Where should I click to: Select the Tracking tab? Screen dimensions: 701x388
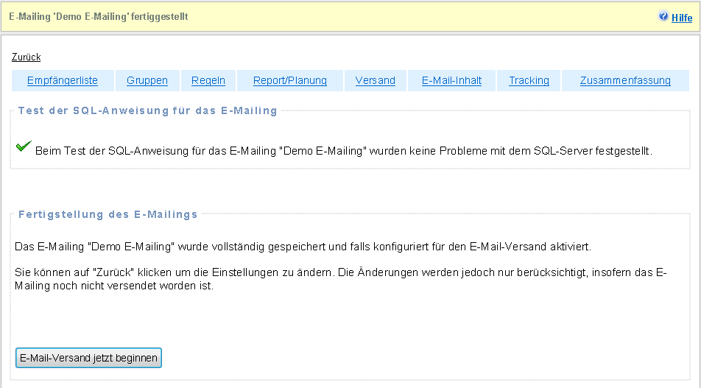pos(529,81)
